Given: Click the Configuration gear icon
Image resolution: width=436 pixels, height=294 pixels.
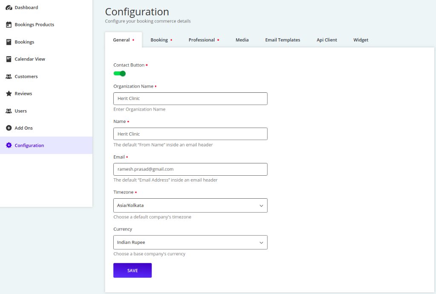Looking at the screenshot, I should point(9,146).
